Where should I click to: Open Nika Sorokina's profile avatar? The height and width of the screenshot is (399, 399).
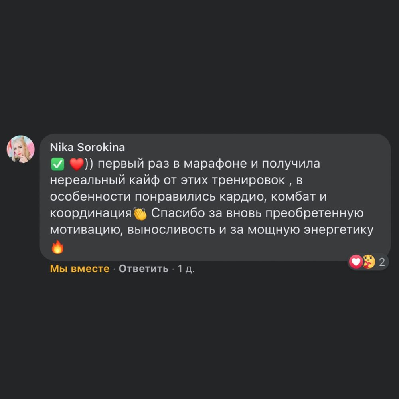(21, 149)
